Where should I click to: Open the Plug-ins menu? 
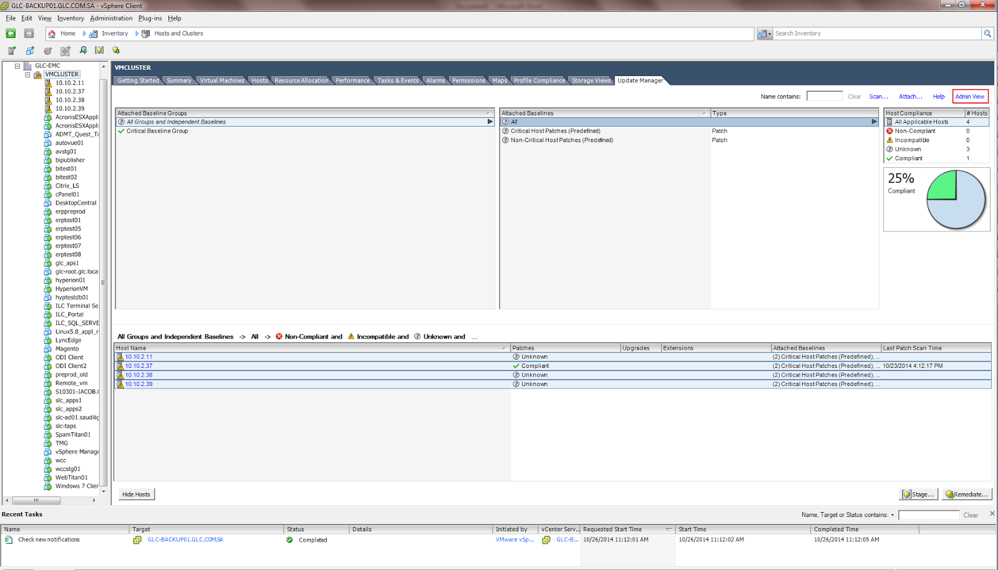(150, 18)
